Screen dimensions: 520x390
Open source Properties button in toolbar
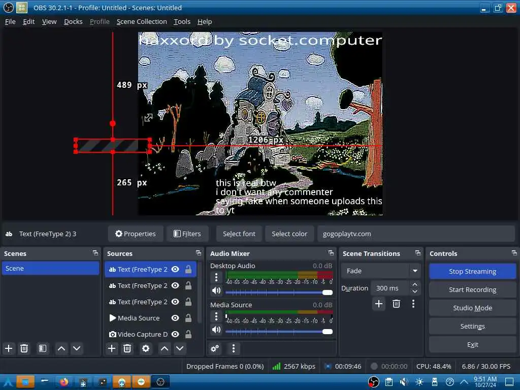point(136,234)
